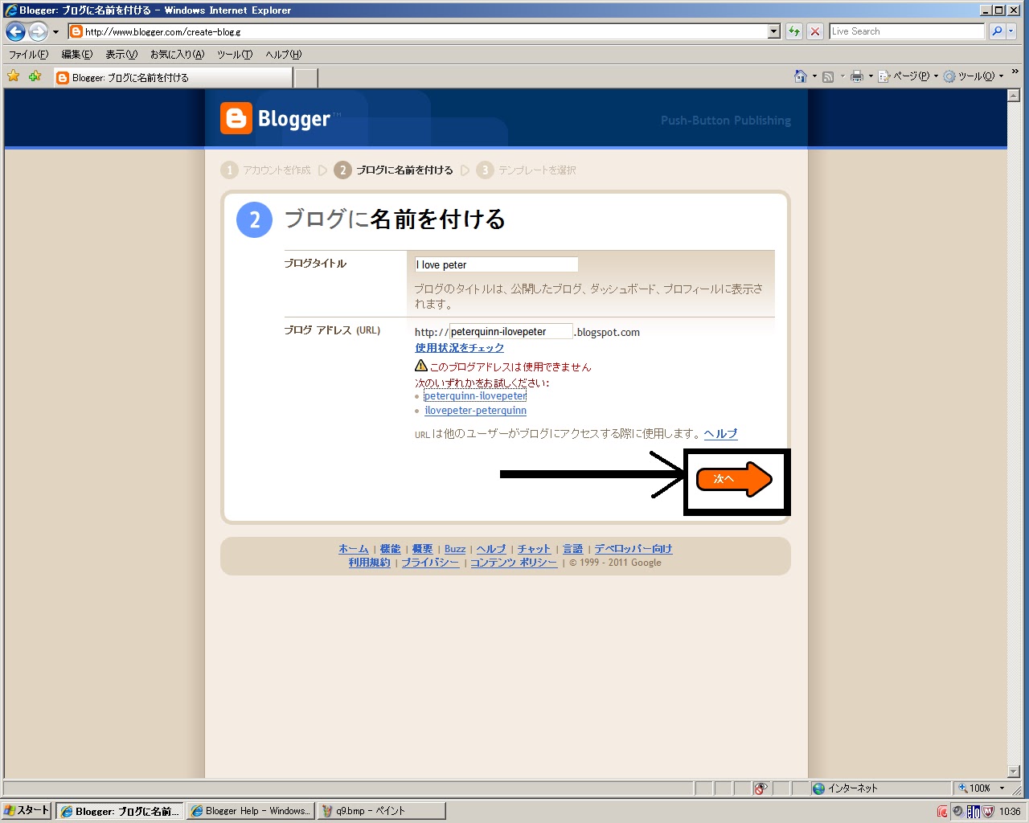Click the Print icon

click(x=857, y=76)
